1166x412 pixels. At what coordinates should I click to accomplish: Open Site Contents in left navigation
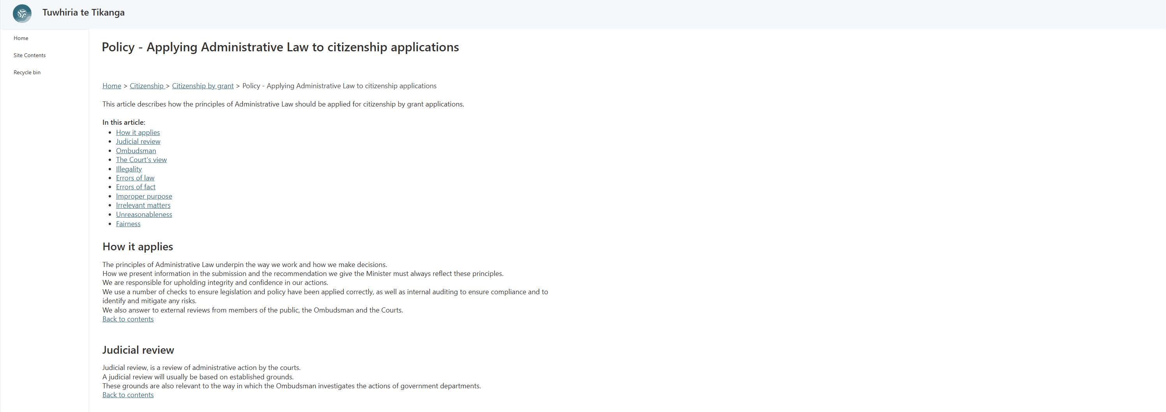30,56
